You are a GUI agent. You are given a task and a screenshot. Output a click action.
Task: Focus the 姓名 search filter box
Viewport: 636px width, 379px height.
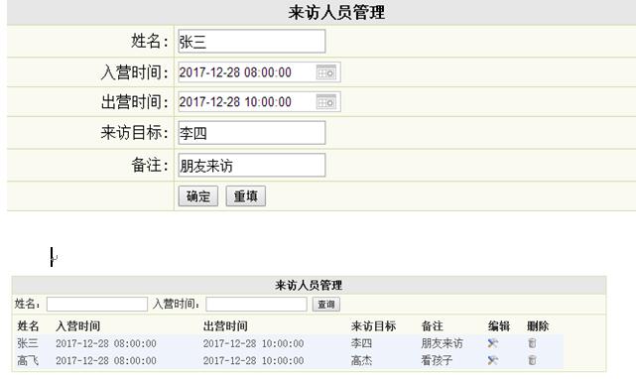pyautogui.click(x=97, y=305)
